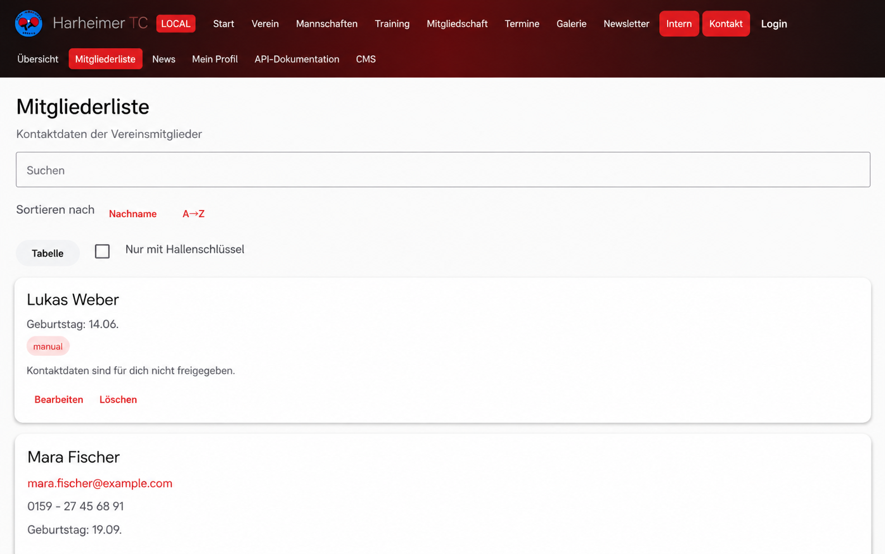Screen dimensions: 885x554
Task: Open the News sub-tab
Action: pyautogui.click(x=163, y=59)
